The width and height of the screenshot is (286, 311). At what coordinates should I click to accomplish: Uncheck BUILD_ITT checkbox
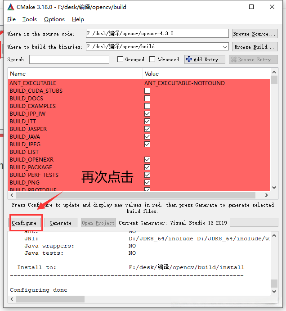pyautogui.click(x=147, y=121)
